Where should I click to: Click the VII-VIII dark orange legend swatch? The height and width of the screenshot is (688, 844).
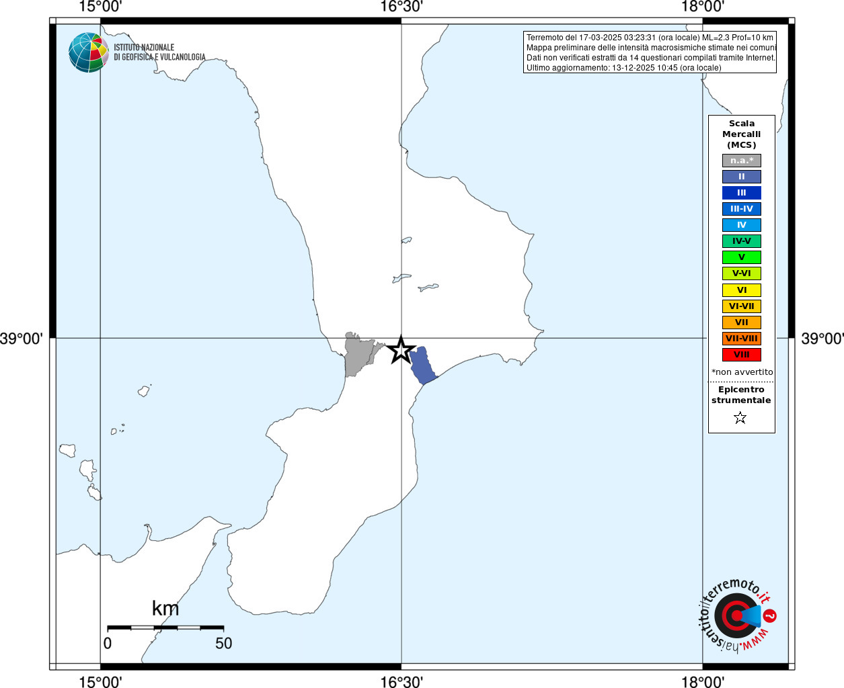(x=742, y=339)
